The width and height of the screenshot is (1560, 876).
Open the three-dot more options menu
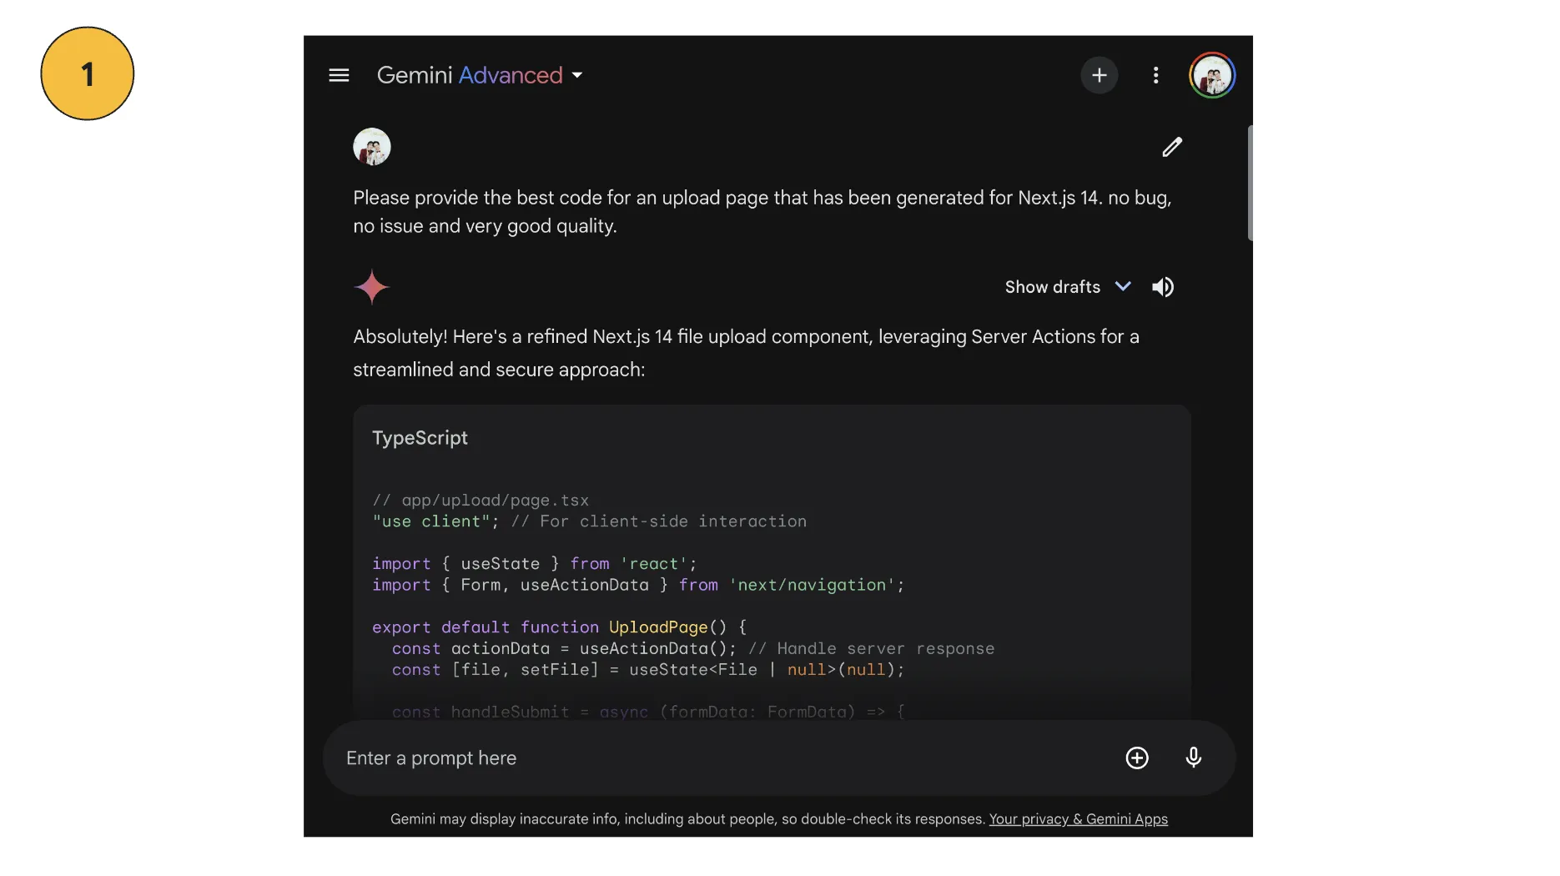(1155, 75)
